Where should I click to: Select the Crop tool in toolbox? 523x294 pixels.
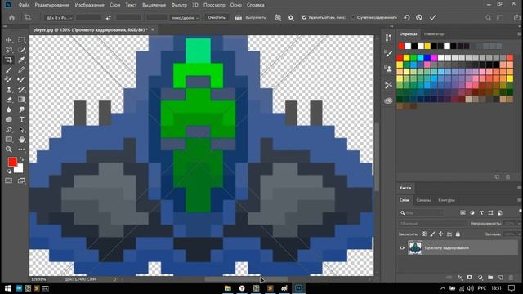pyautogui.click(x=9, y=60)
